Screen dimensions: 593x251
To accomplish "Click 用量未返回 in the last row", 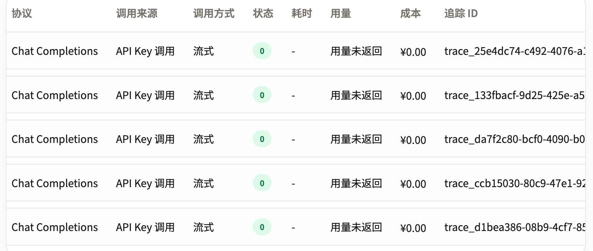I will pyautogui.click(x=356, y=227).
